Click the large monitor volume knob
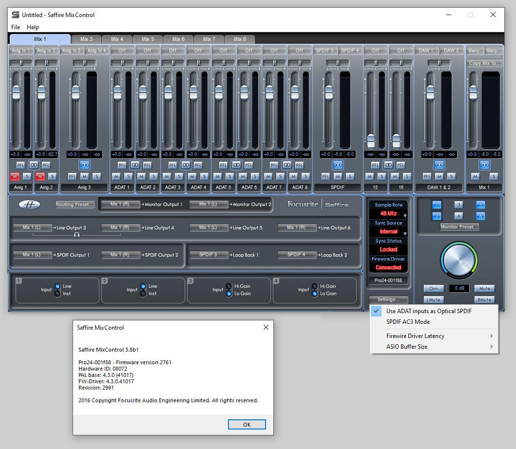The height and width of the screenshot is (449, 516). click(x=459, y=261)
